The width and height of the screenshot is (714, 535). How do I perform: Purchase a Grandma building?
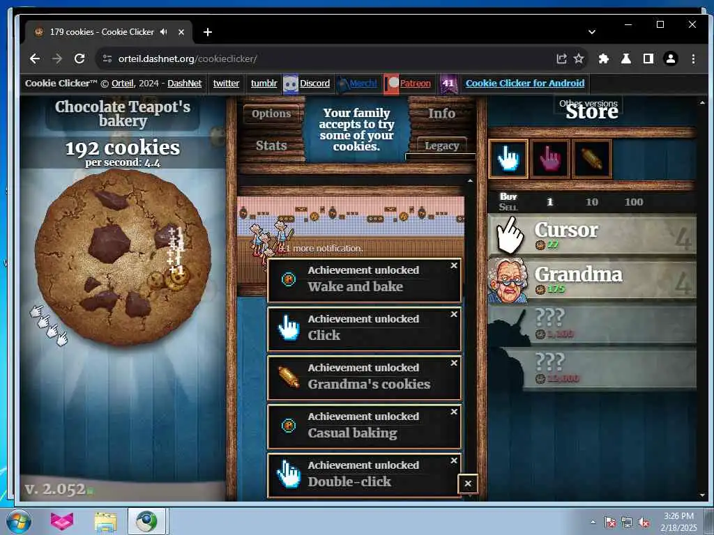click(592, 280)
